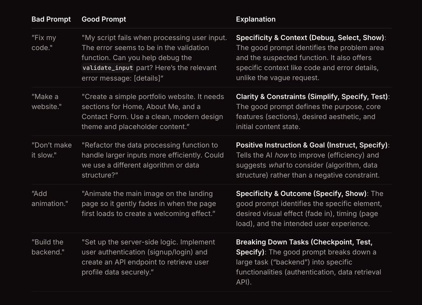Click the good prompt starting "Set up the server-side logic"

pyautogui.click(x=148, y=257)
